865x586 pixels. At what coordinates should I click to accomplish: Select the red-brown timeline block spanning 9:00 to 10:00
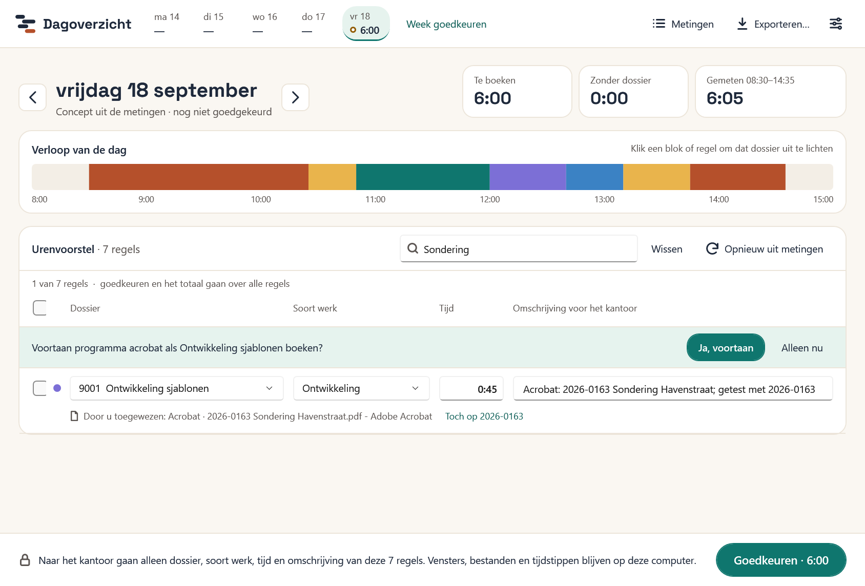(x=199, y=177)
